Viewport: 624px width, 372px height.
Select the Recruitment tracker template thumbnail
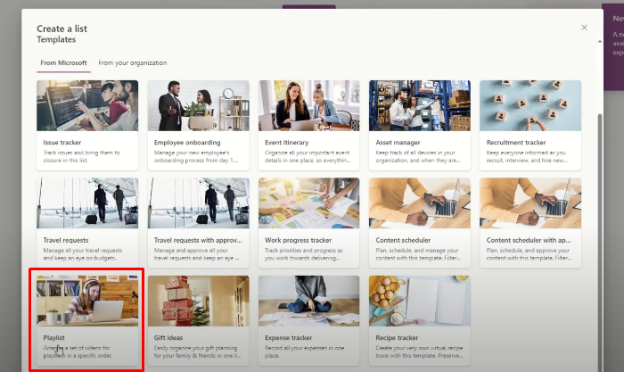[530, 105]
